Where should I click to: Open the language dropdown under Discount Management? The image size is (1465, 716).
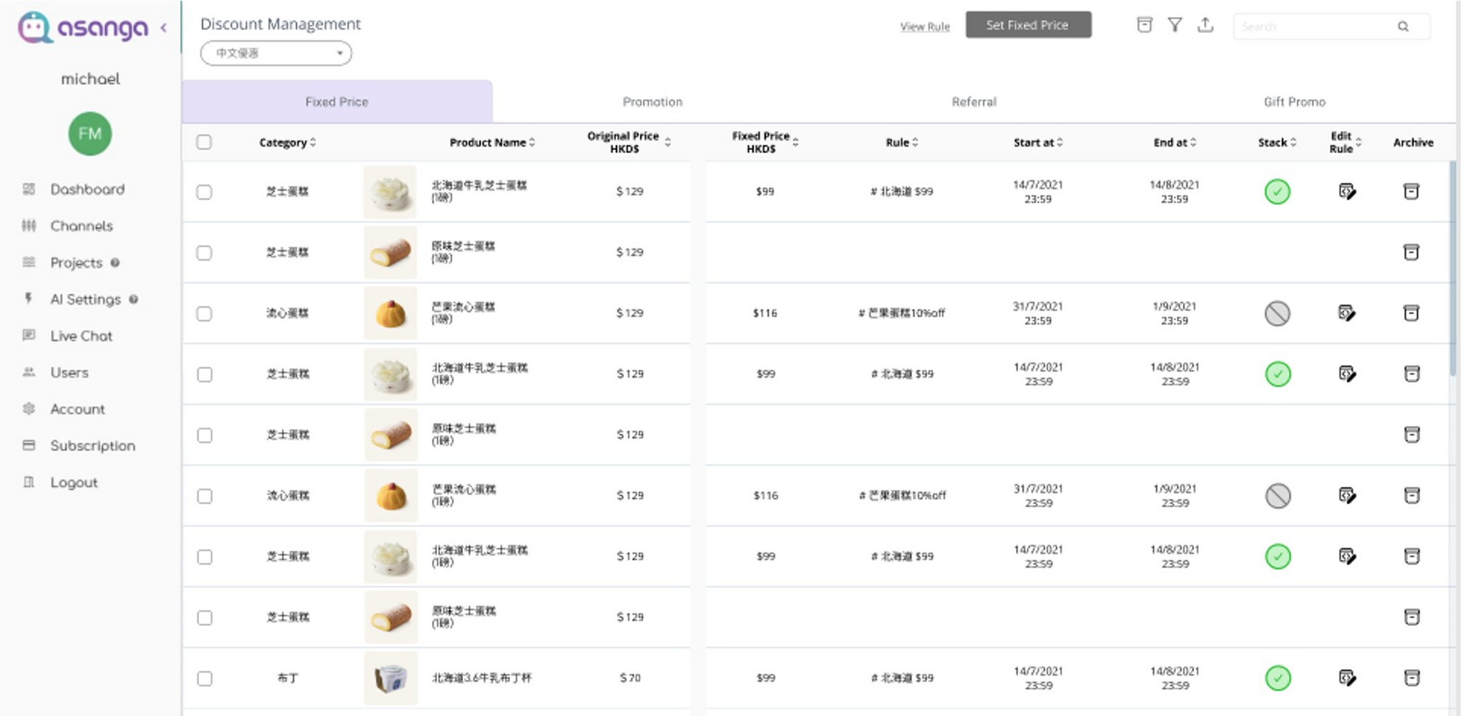click(x=276, y=54)
